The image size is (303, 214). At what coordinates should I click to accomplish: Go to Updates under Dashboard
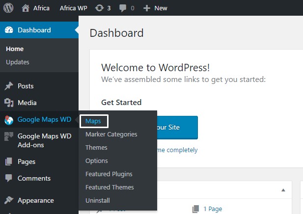click(18, 62)
